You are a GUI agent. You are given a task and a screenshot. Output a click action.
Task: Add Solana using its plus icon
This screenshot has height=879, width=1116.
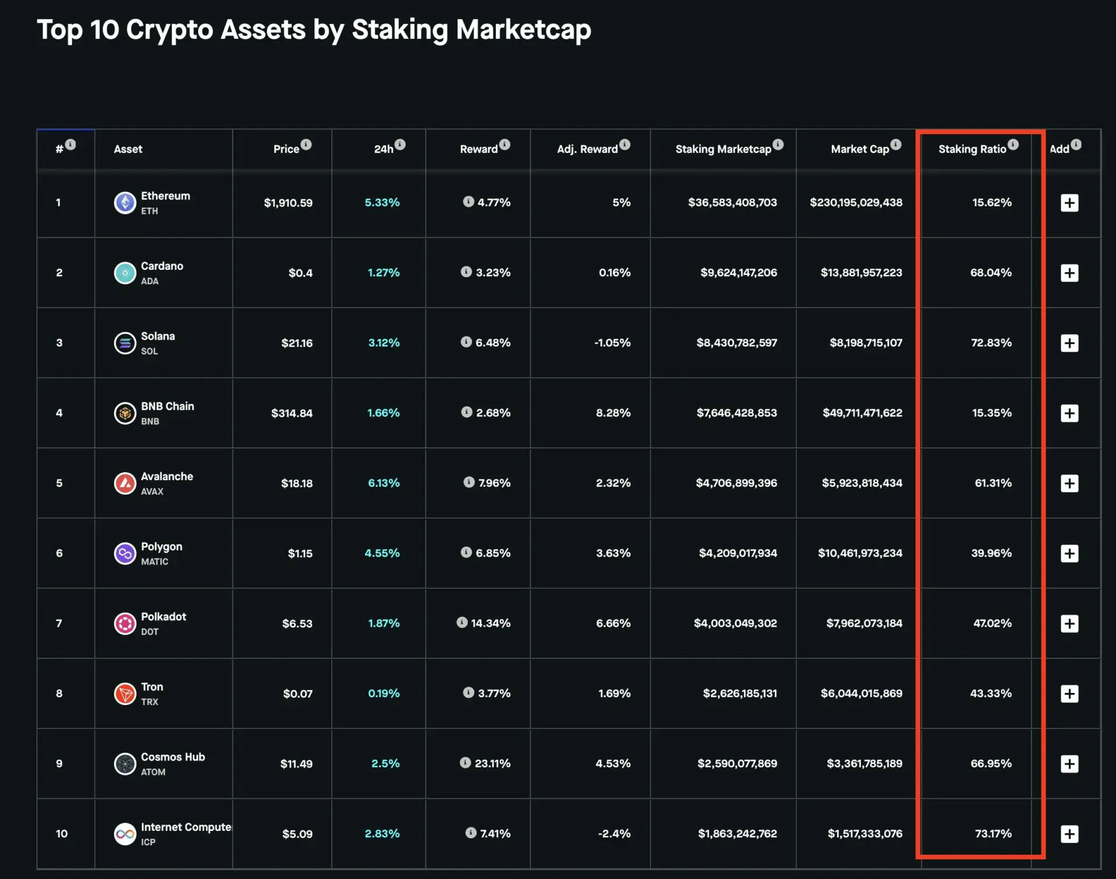pos(1069,343)
